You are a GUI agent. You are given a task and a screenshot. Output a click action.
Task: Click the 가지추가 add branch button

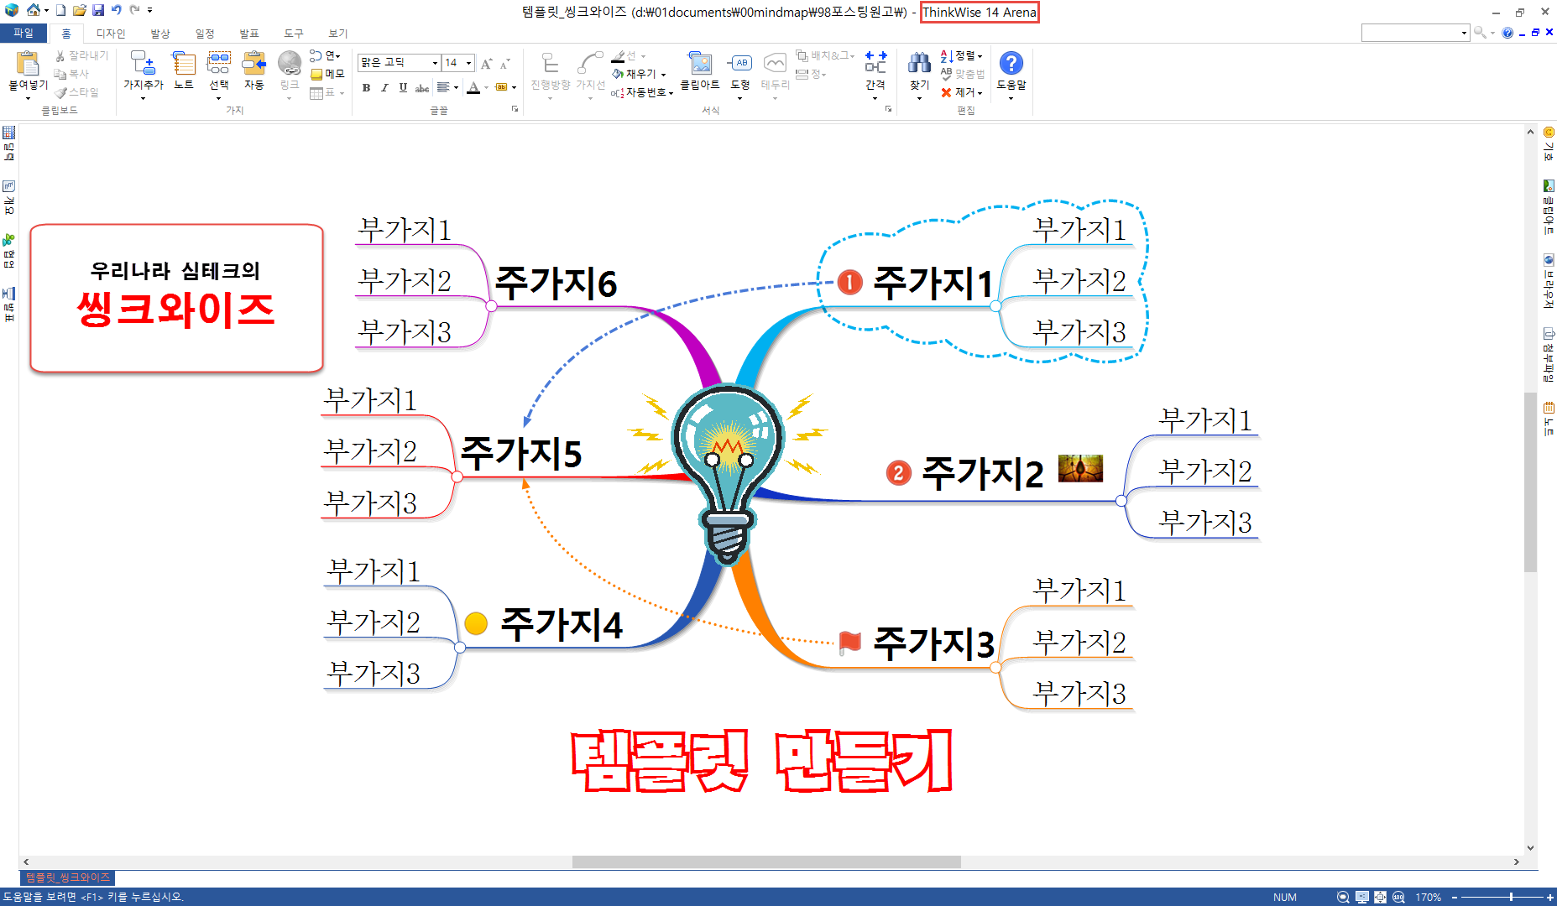pos(143,70)
